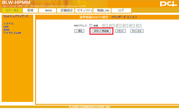Viewport: 179px width, 109px height.
Task: Click 保存して再起動 to save and reboot
Action: [101, 31]
